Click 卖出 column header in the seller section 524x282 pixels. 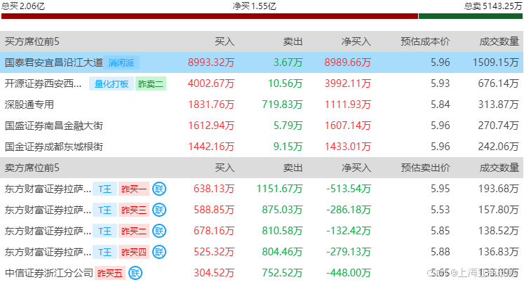click(293, 168)
